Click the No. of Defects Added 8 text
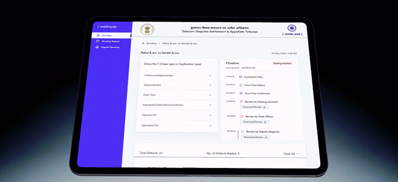This screenshot has width=398, height=182. tap(223, 154)
